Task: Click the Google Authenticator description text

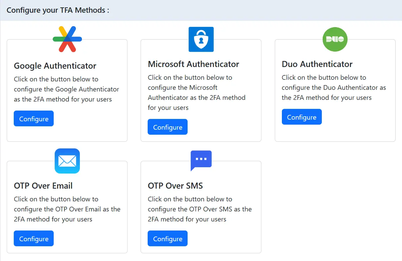Action: [x=66, y=89]
